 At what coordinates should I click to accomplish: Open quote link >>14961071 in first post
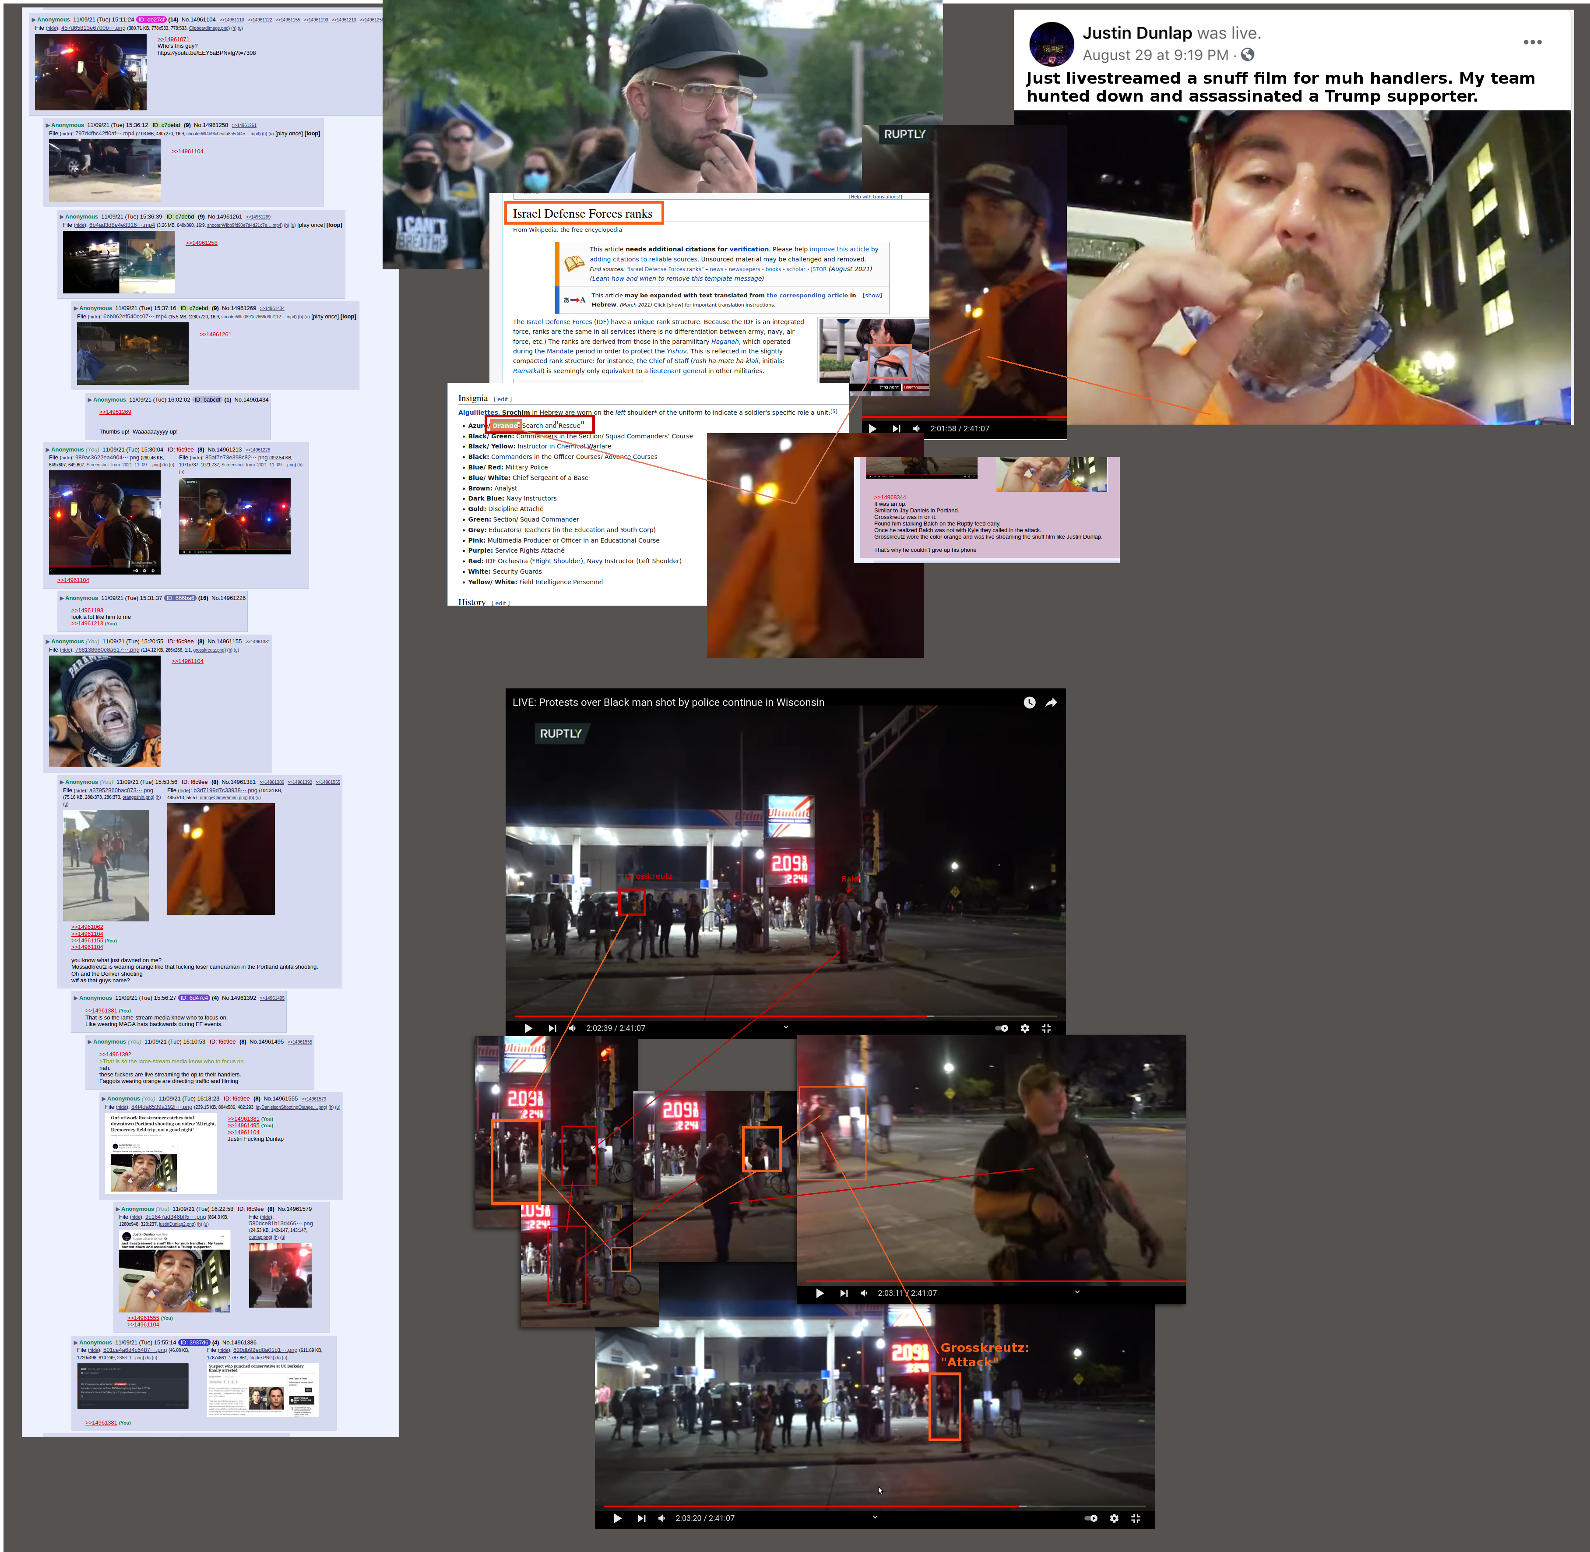pyautogui.click(x=173, y=39)
